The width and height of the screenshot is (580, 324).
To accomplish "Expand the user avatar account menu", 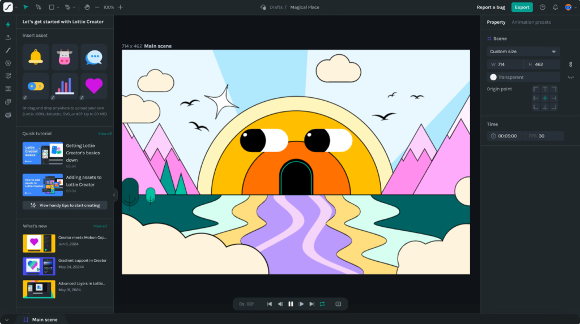I will (575, 7).
